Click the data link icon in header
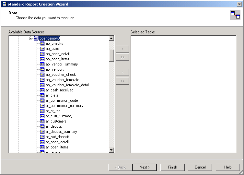 pyautogui.click(x=235, y=15)
